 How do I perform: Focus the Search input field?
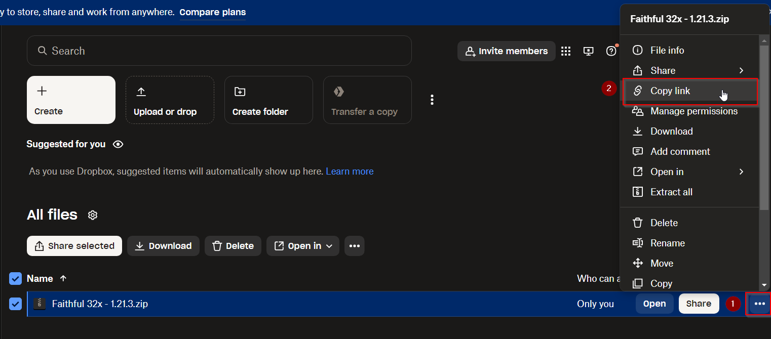[219, 51]
